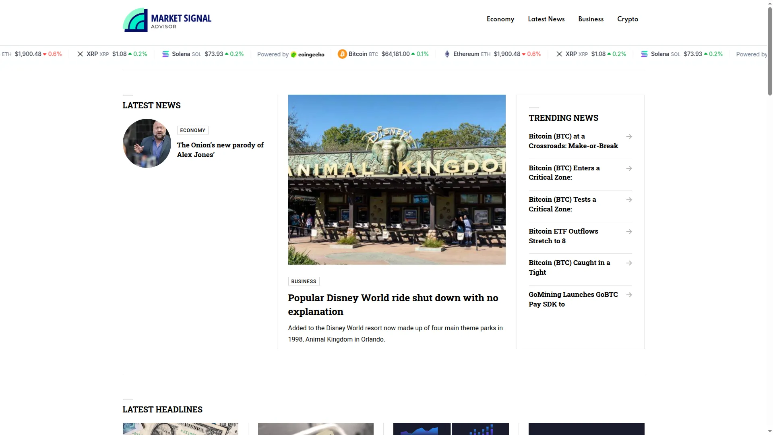Open the dark chart thumbnail under Latest Headlines
Screen dimensions: 773x435
pyautogui.click(x=451, y=429)
